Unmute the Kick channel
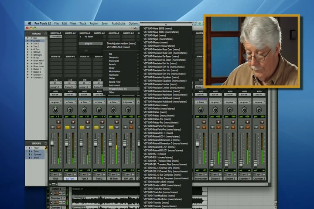 pos(59,127)
